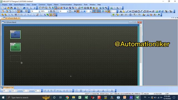Open the Diagnostics menu
Screen dimensions: 178x100
[78, 5]
